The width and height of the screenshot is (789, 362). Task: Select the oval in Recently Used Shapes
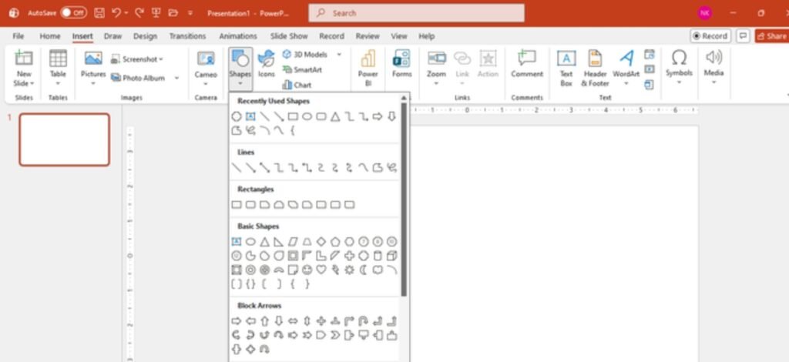[307, 116]
